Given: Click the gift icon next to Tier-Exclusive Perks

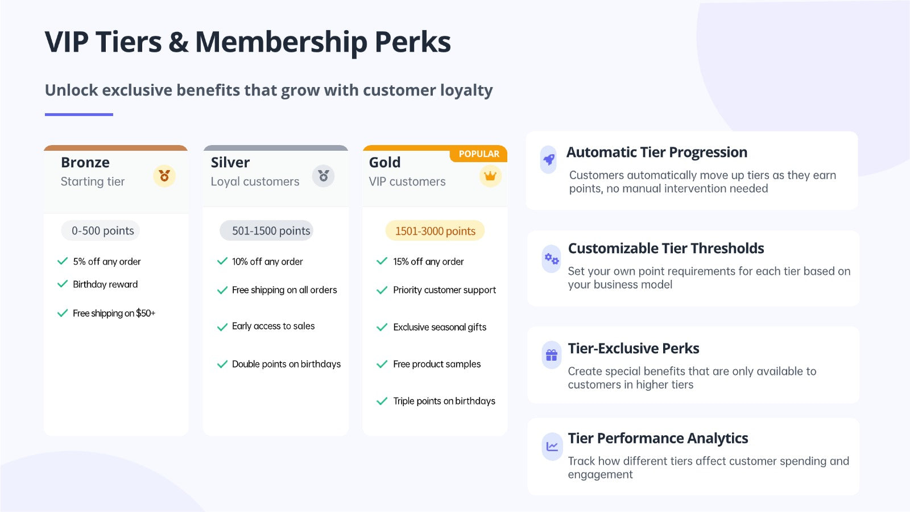Looking at the screenshot, I should pos(552,356).
